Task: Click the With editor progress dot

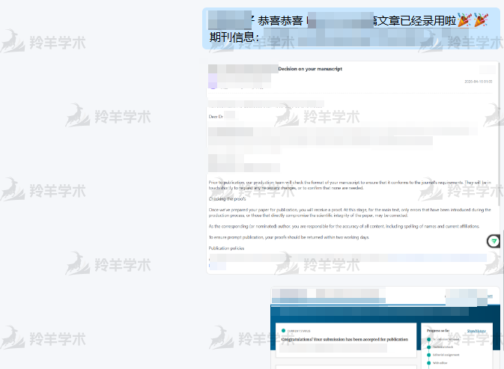Action: (x=428, y=363)
